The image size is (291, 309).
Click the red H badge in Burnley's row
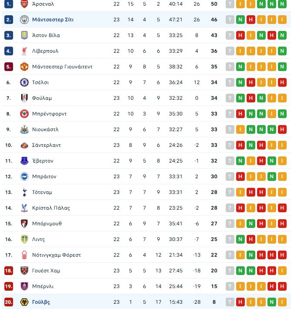pyautogui.click(x=272, y=286)
